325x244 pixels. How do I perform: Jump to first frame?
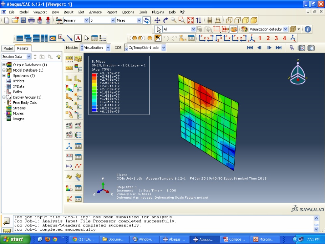tap(250, 48)
